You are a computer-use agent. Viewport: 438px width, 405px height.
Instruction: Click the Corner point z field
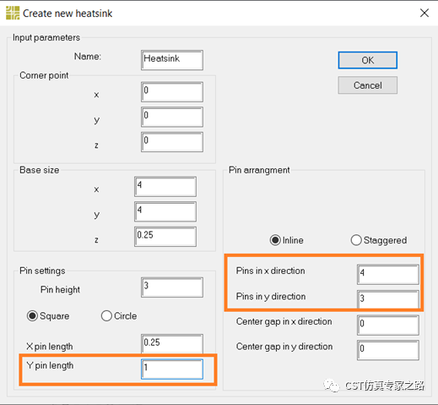[172, 142]
